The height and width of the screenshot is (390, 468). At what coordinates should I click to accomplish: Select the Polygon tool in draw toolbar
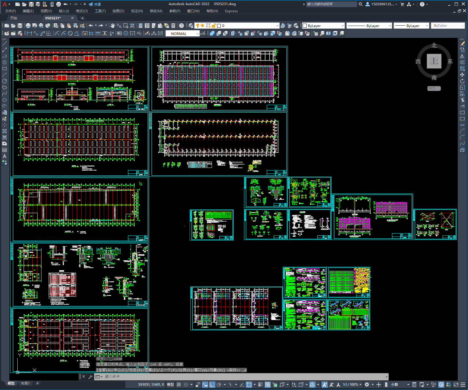(5, 62)
